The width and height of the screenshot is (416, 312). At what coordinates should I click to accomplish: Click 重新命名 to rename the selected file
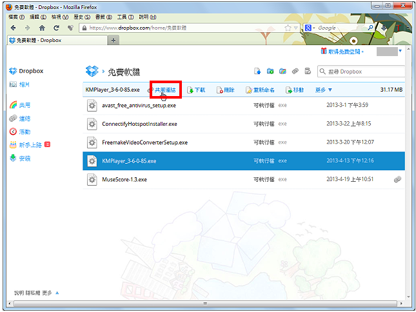click(260, 90)
